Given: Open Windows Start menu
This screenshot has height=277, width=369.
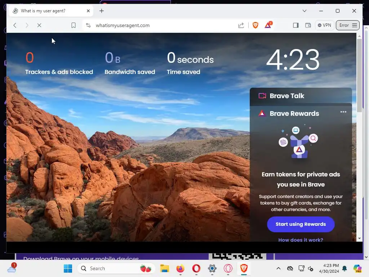Looking at the screenshot, I should click(68, 268).
